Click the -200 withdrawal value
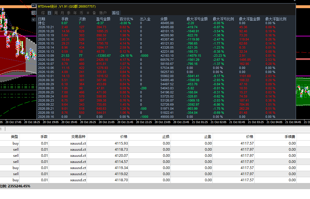This screenshot has width=310, height=199. point(143,88)
